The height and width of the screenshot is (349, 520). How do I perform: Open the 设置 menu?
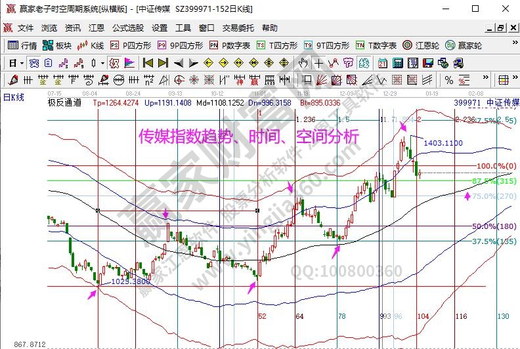point(160,28)
